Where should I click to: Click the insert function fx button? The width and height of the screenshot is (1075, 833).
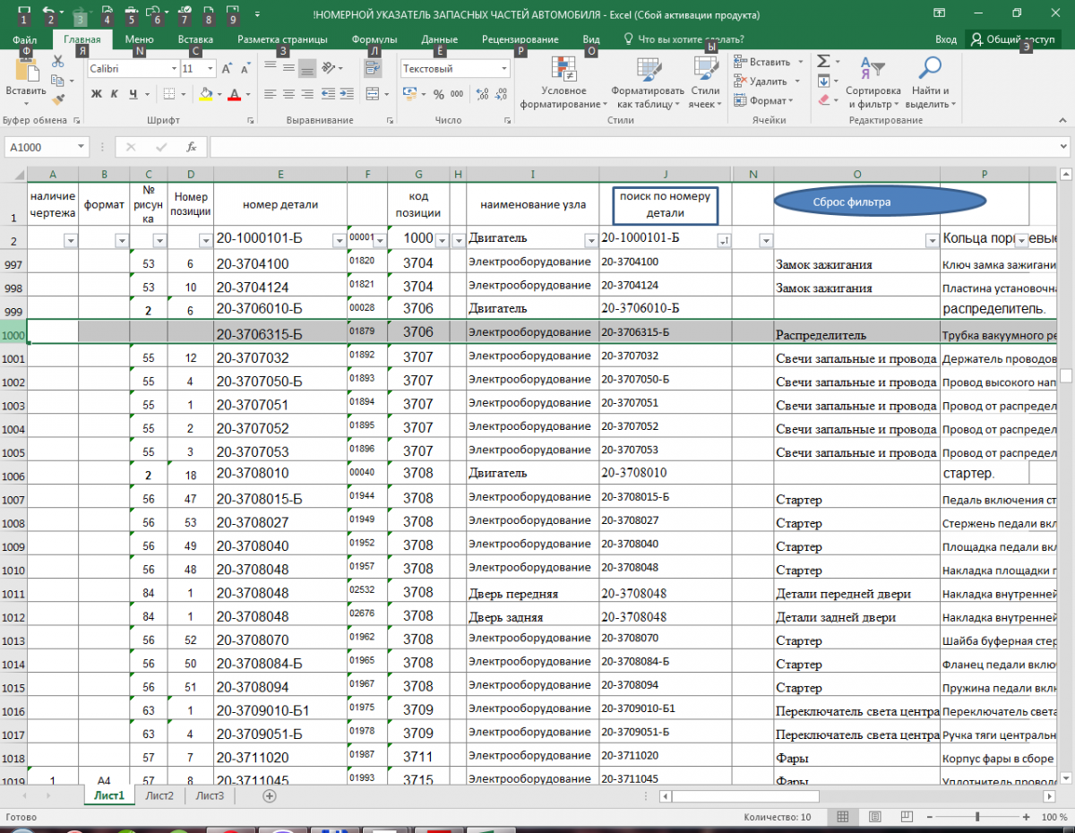pyautogui.click(x=191, y=147)
